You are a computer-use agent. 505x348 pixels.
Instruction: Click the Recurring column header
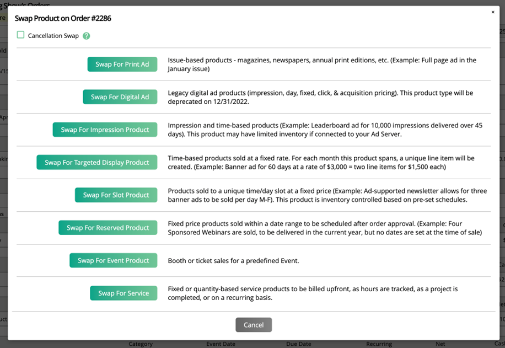click(379, 344)
